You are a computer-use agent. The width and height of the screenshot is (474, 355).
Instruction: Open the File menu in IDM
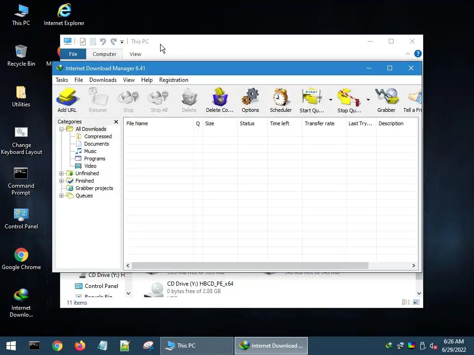coord(79,80)
